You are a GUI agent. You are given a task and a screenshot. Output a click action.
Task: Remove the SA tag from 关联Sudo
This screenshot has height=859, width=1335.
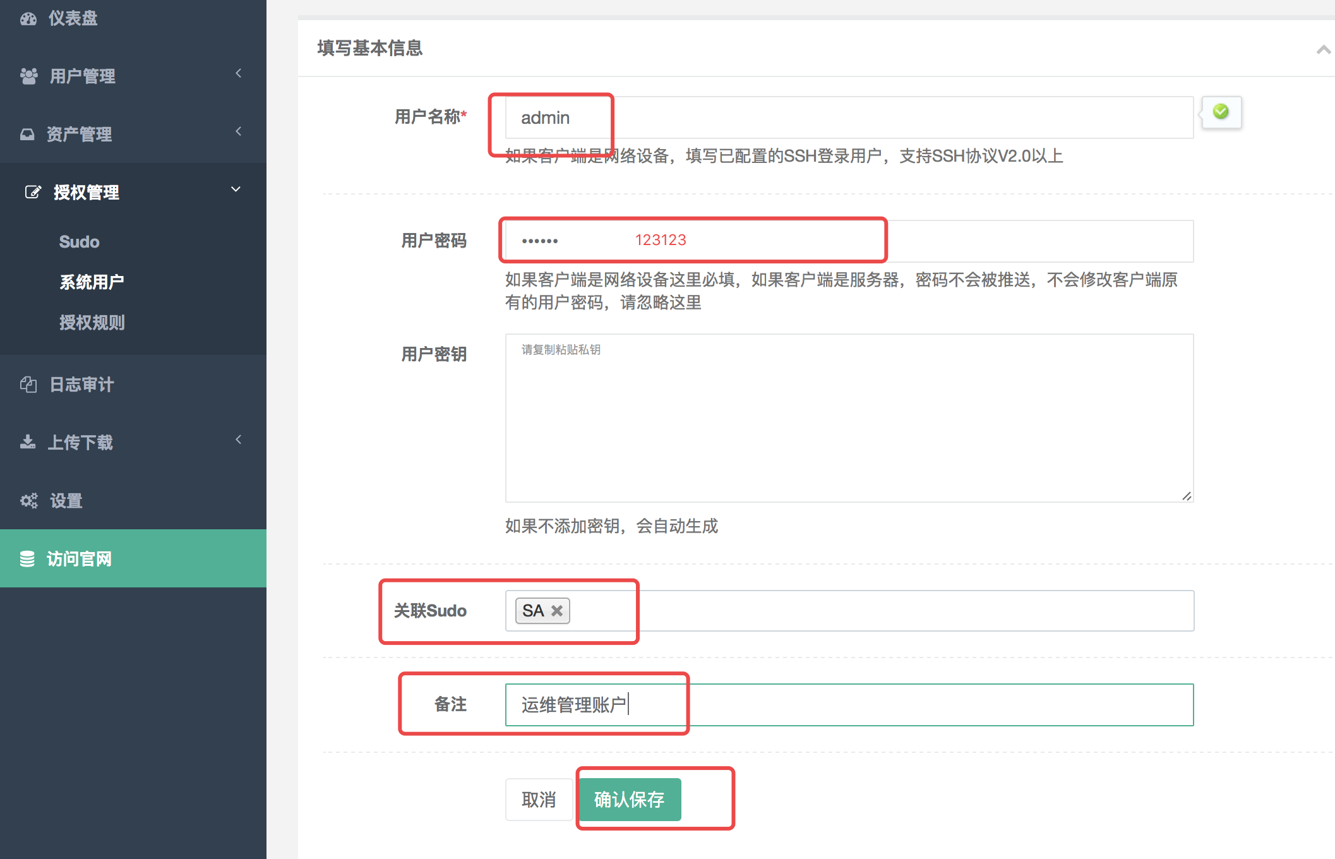[557, 611]
